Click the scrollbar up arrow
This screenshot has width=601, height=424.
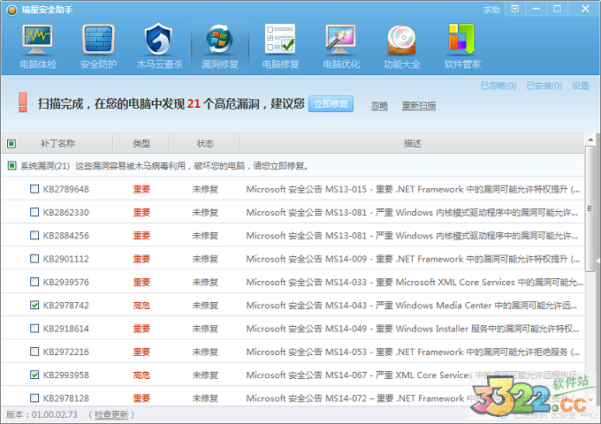click(x=590, y=140)
